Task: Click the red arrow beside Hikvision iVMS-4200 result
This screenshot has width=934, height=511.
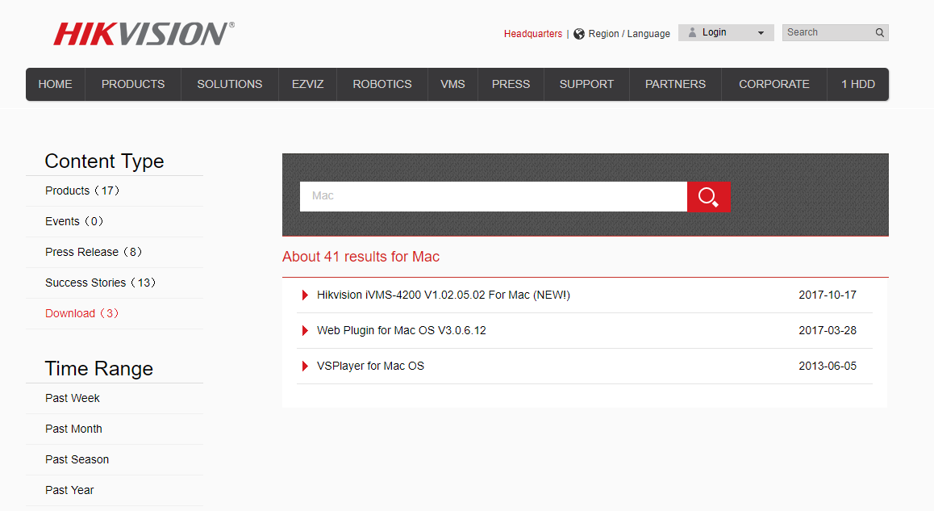Action: (x=305, y=295)
